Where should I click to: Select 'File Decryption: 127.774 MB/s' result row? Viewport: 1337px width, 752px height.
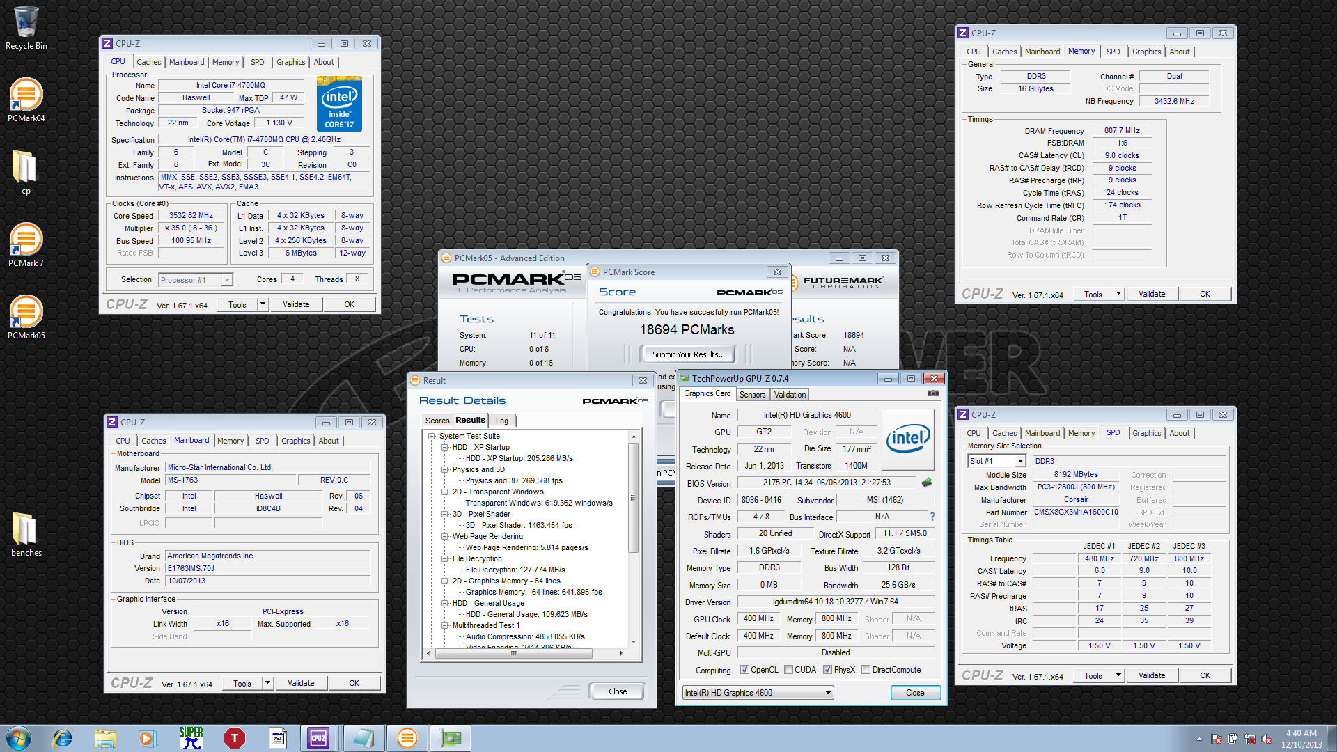(x=515, y=570)
